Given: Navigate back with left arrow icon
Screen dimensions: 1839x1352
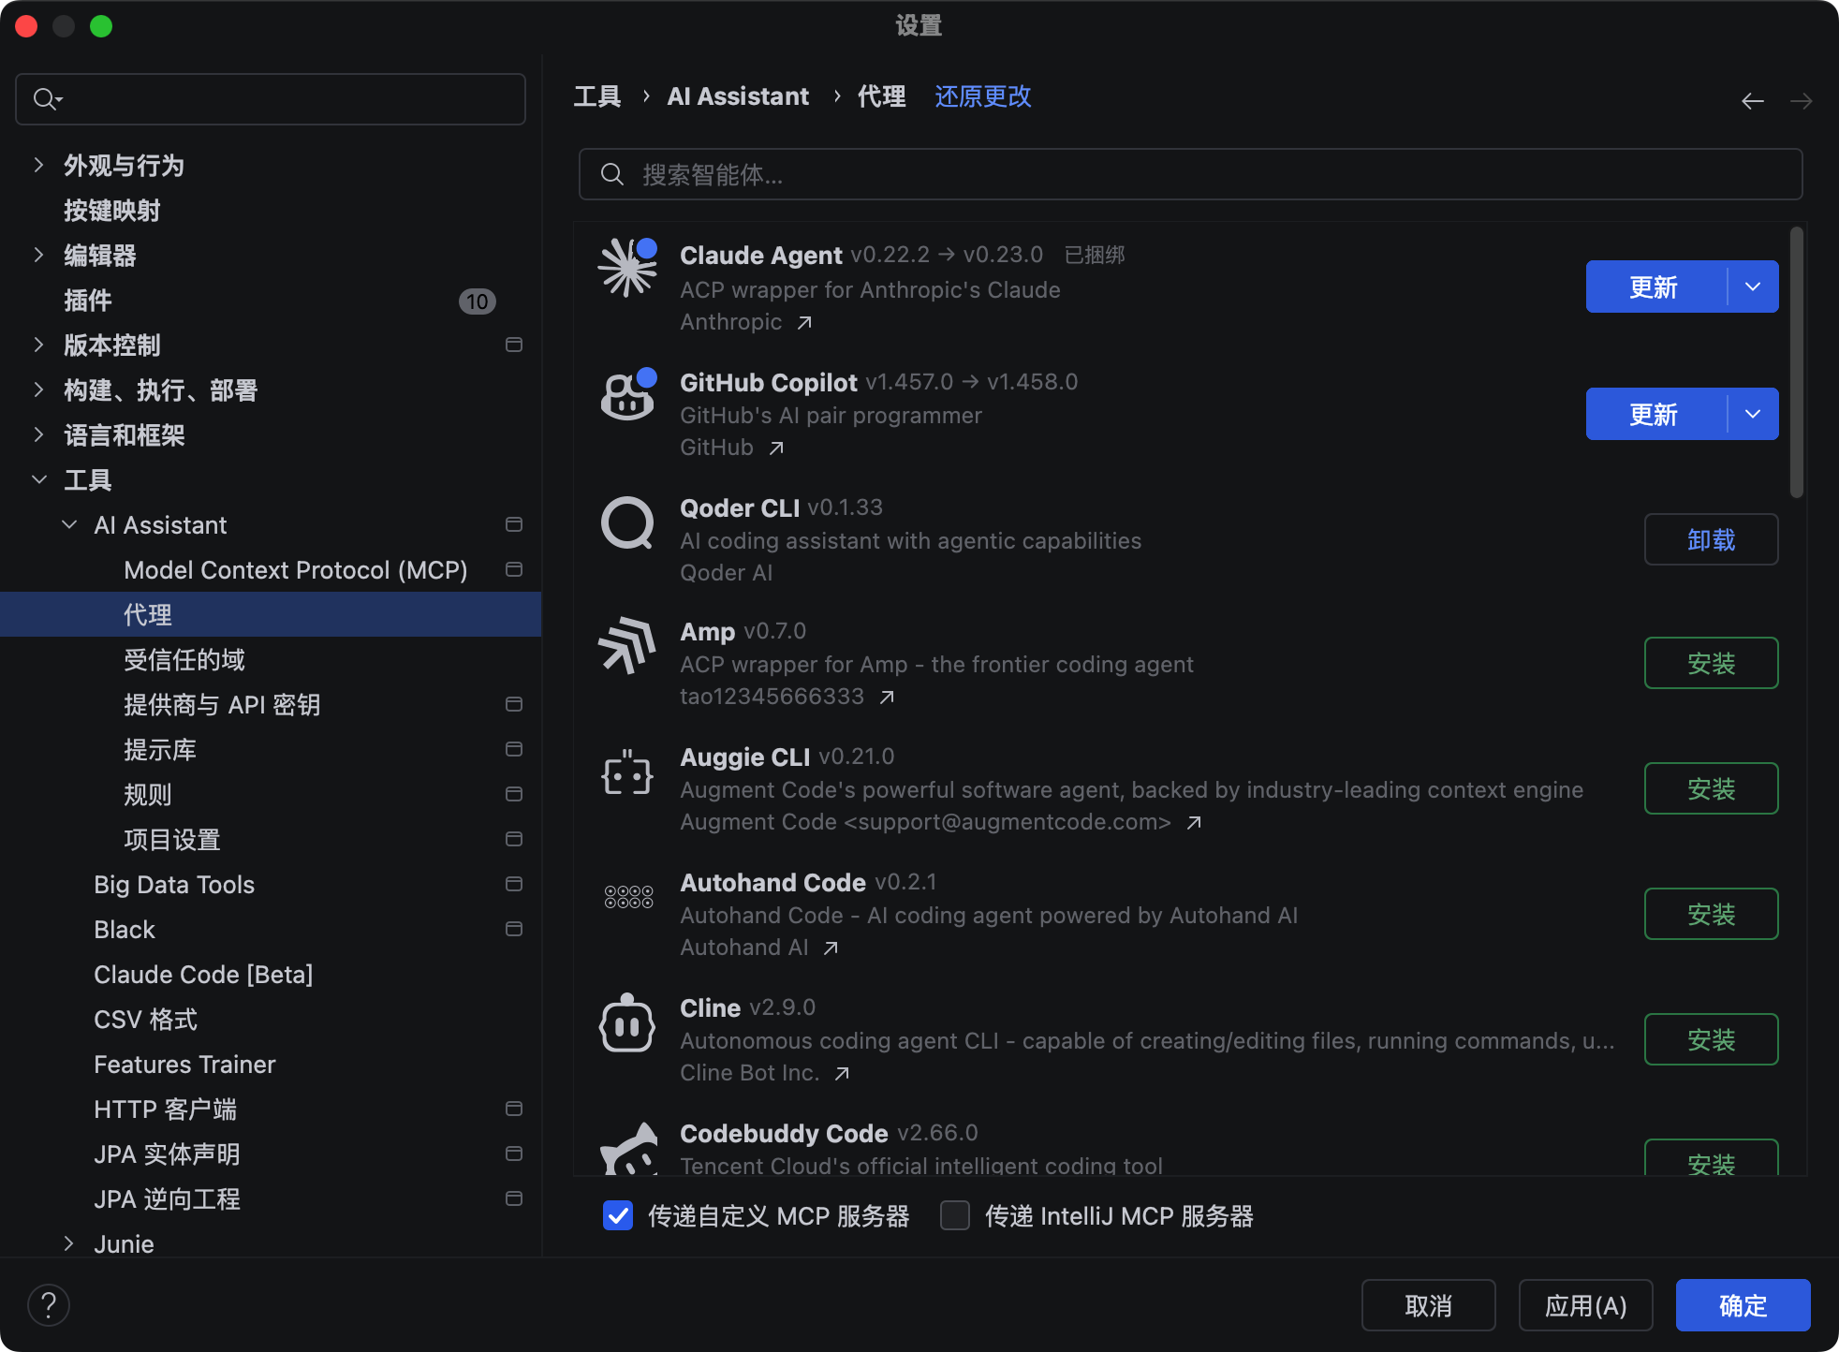Looking at the screenshot, I should coord(1752,101).
